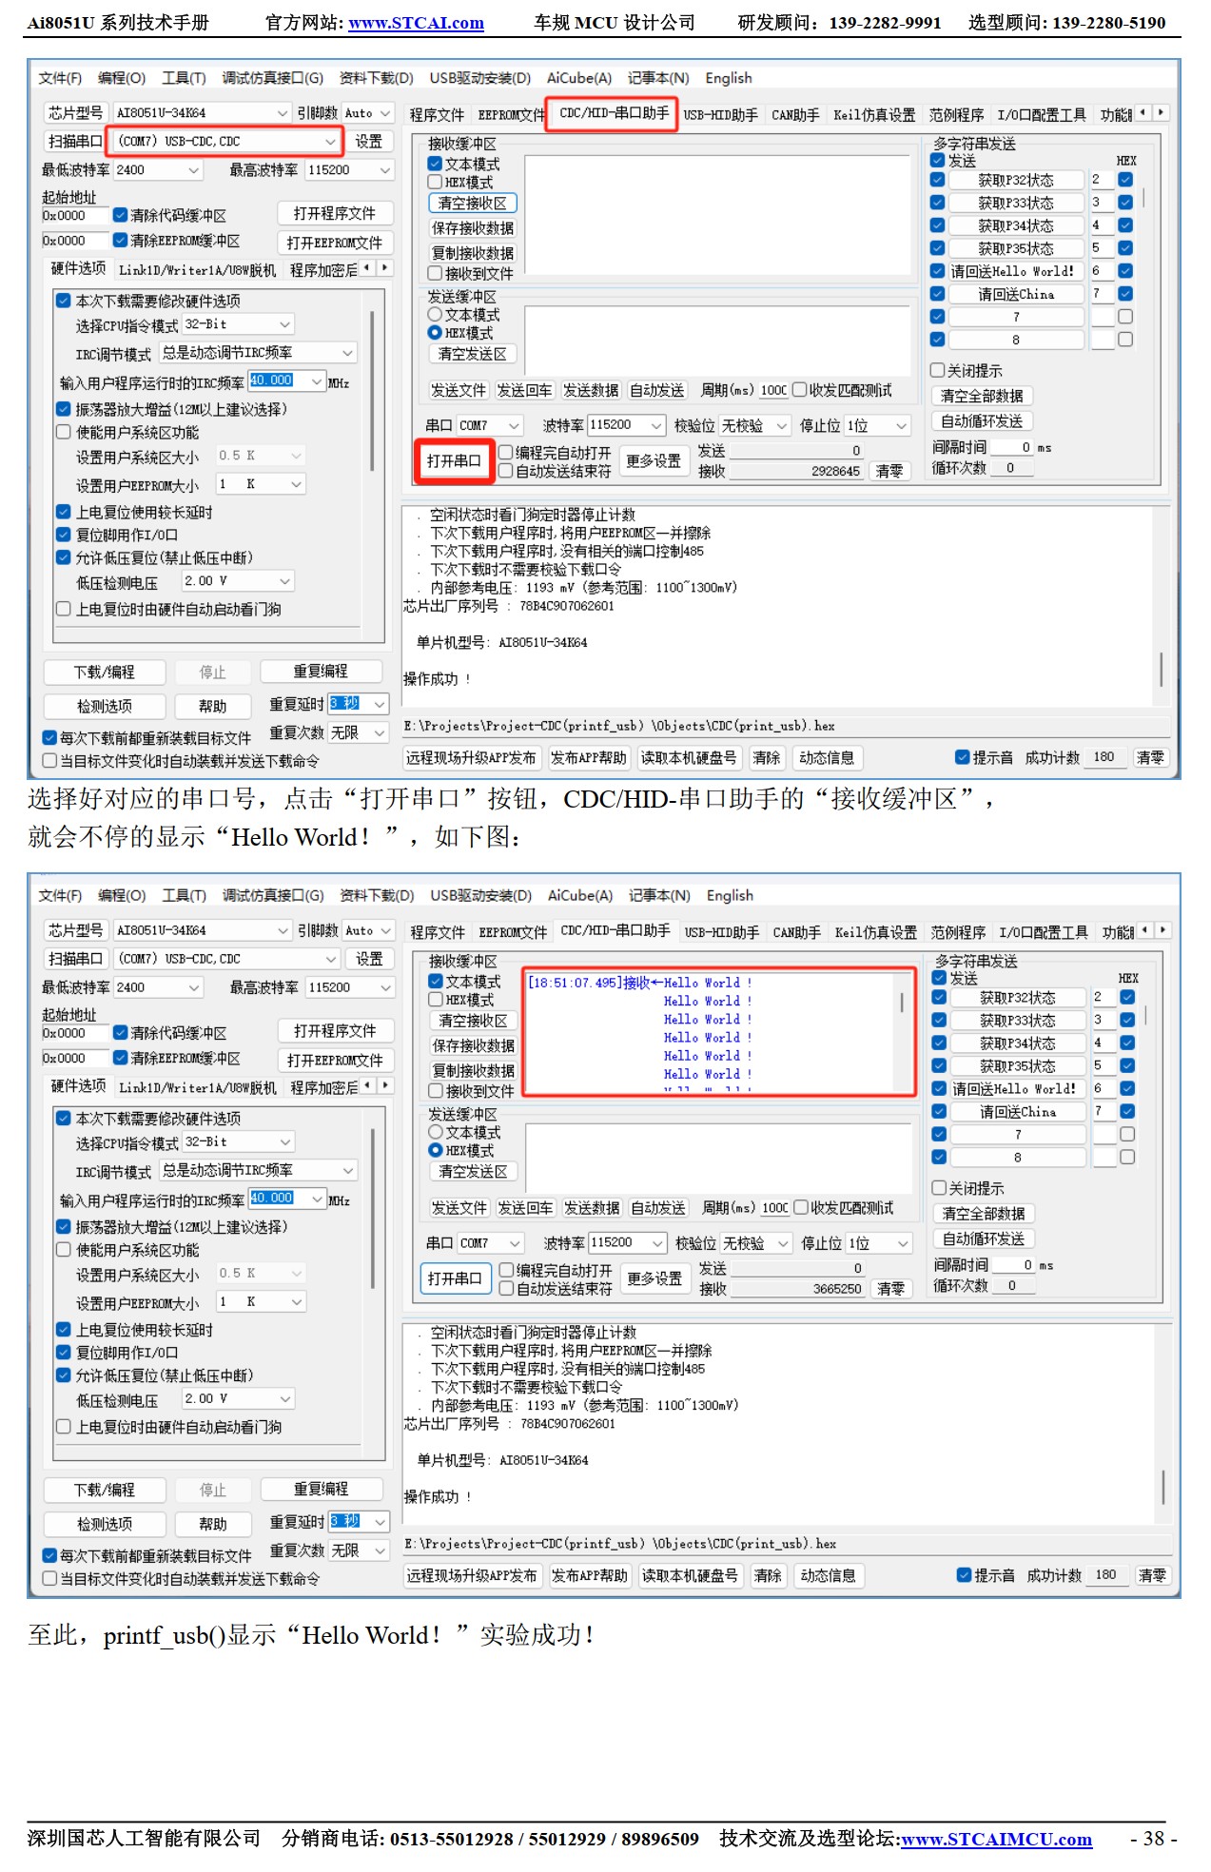Click 更多设置 button in upper screenshot
The height and width of the screenshot is (1872, 1211).
654,461
